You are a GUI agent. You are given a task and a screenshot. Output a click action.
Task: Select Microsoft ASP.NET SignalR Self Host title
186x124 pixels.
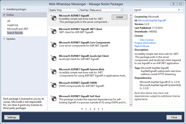(x=80, y=96)
